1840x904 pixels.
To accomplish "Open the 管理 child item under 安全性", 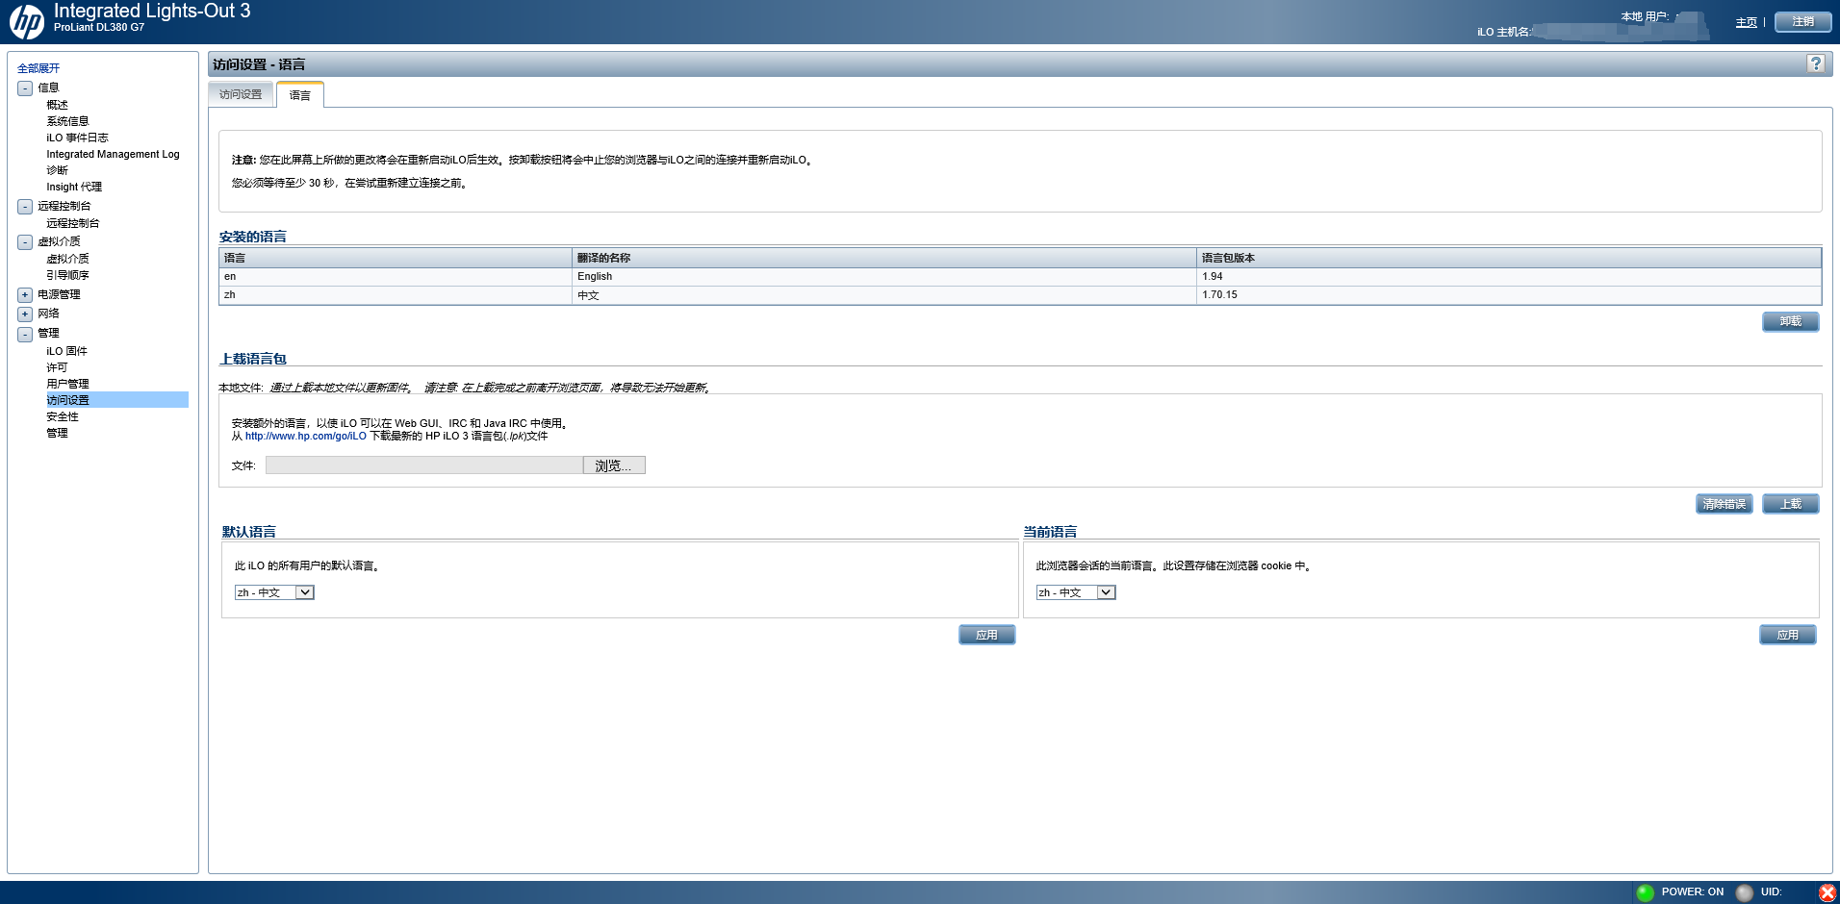I will coord(58,433).
